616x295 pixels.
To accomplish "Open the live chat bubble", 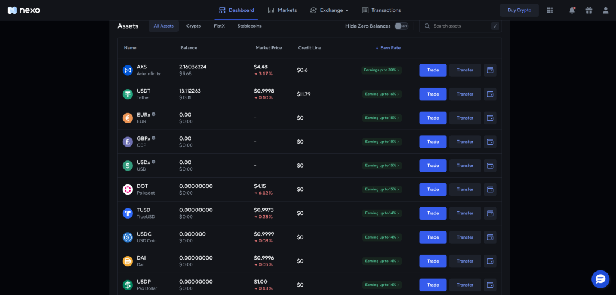I will [600, 279].
